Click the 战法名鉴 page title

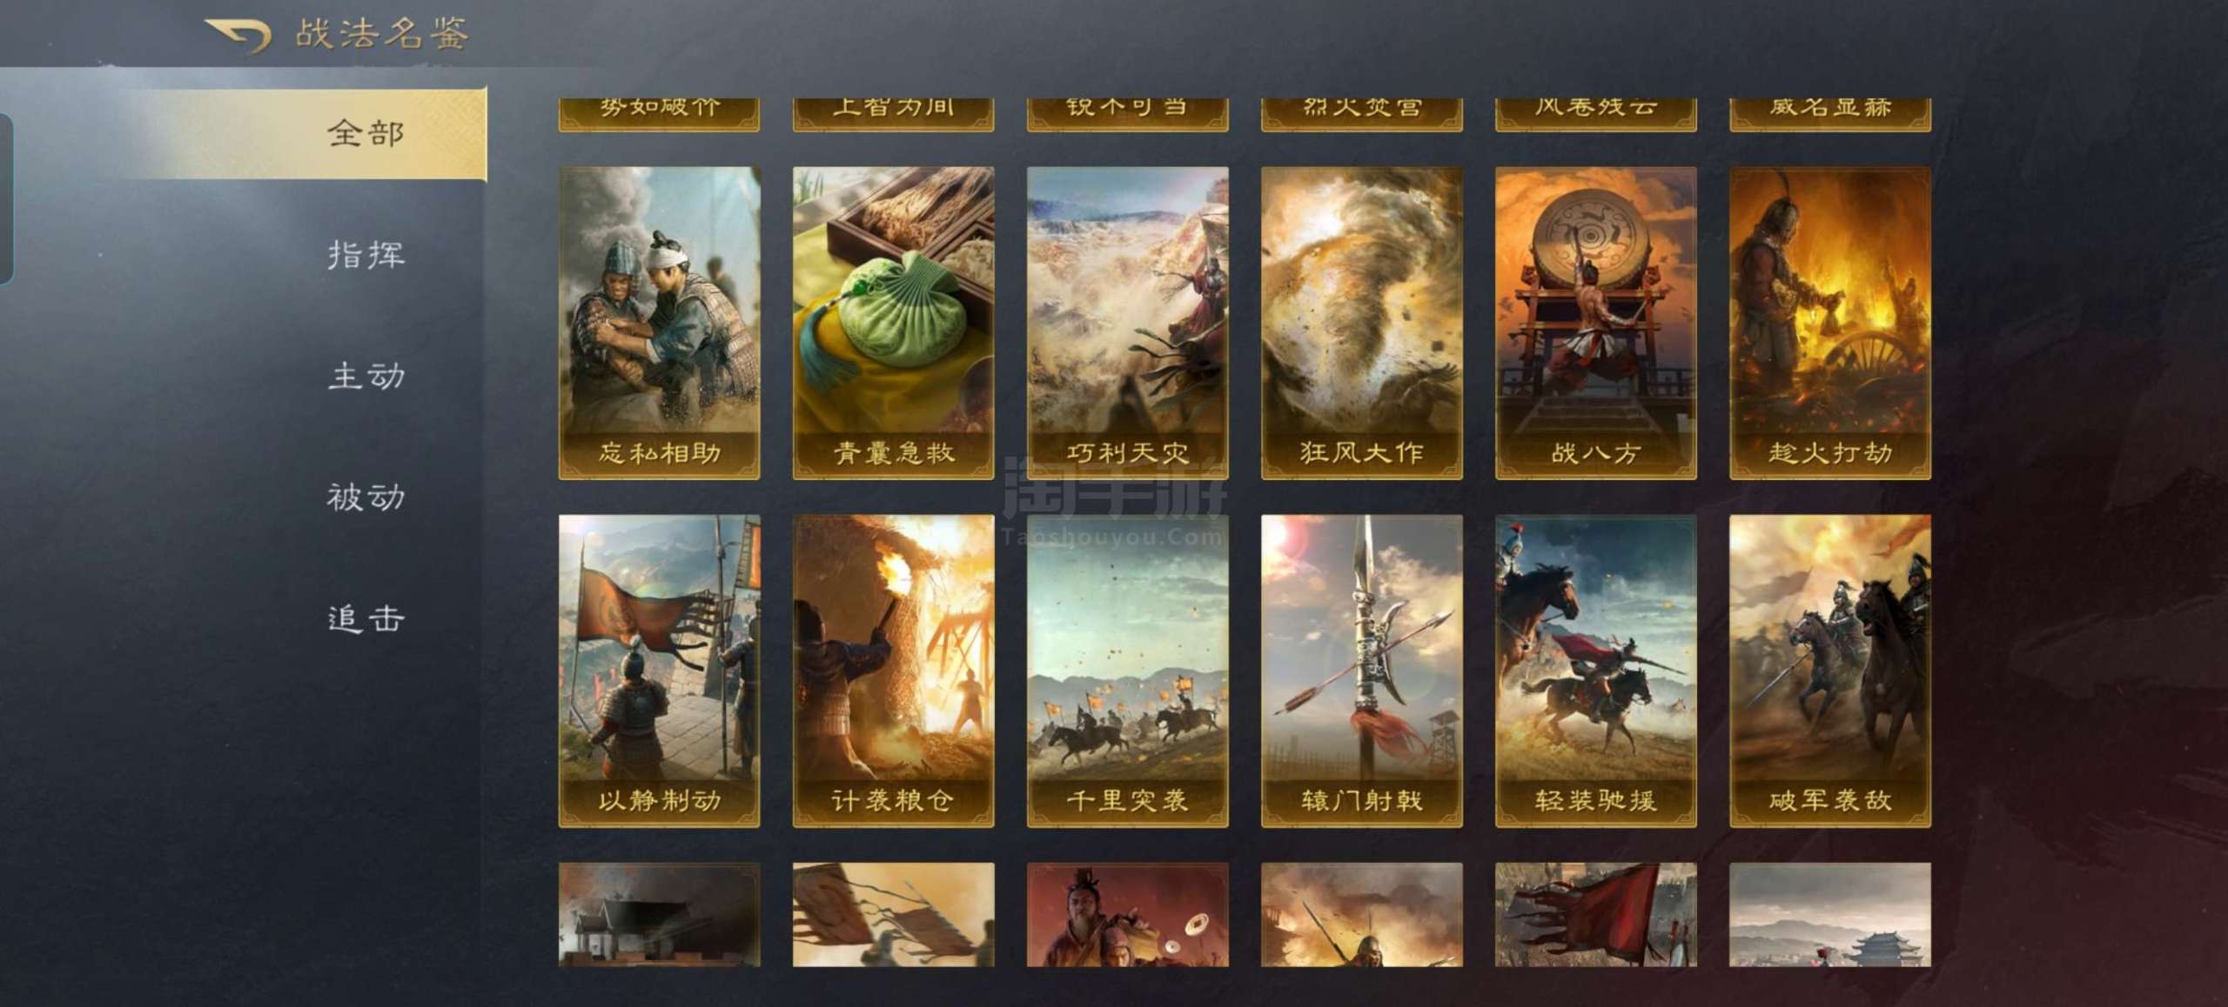click(382, 34)
